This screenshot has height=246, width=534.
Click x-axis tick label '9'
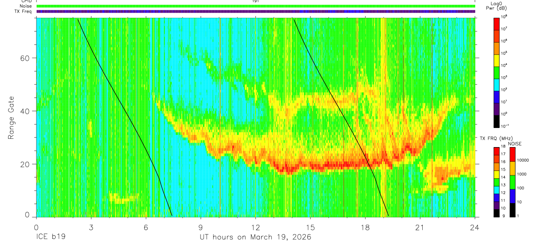[x=201, y=227]
